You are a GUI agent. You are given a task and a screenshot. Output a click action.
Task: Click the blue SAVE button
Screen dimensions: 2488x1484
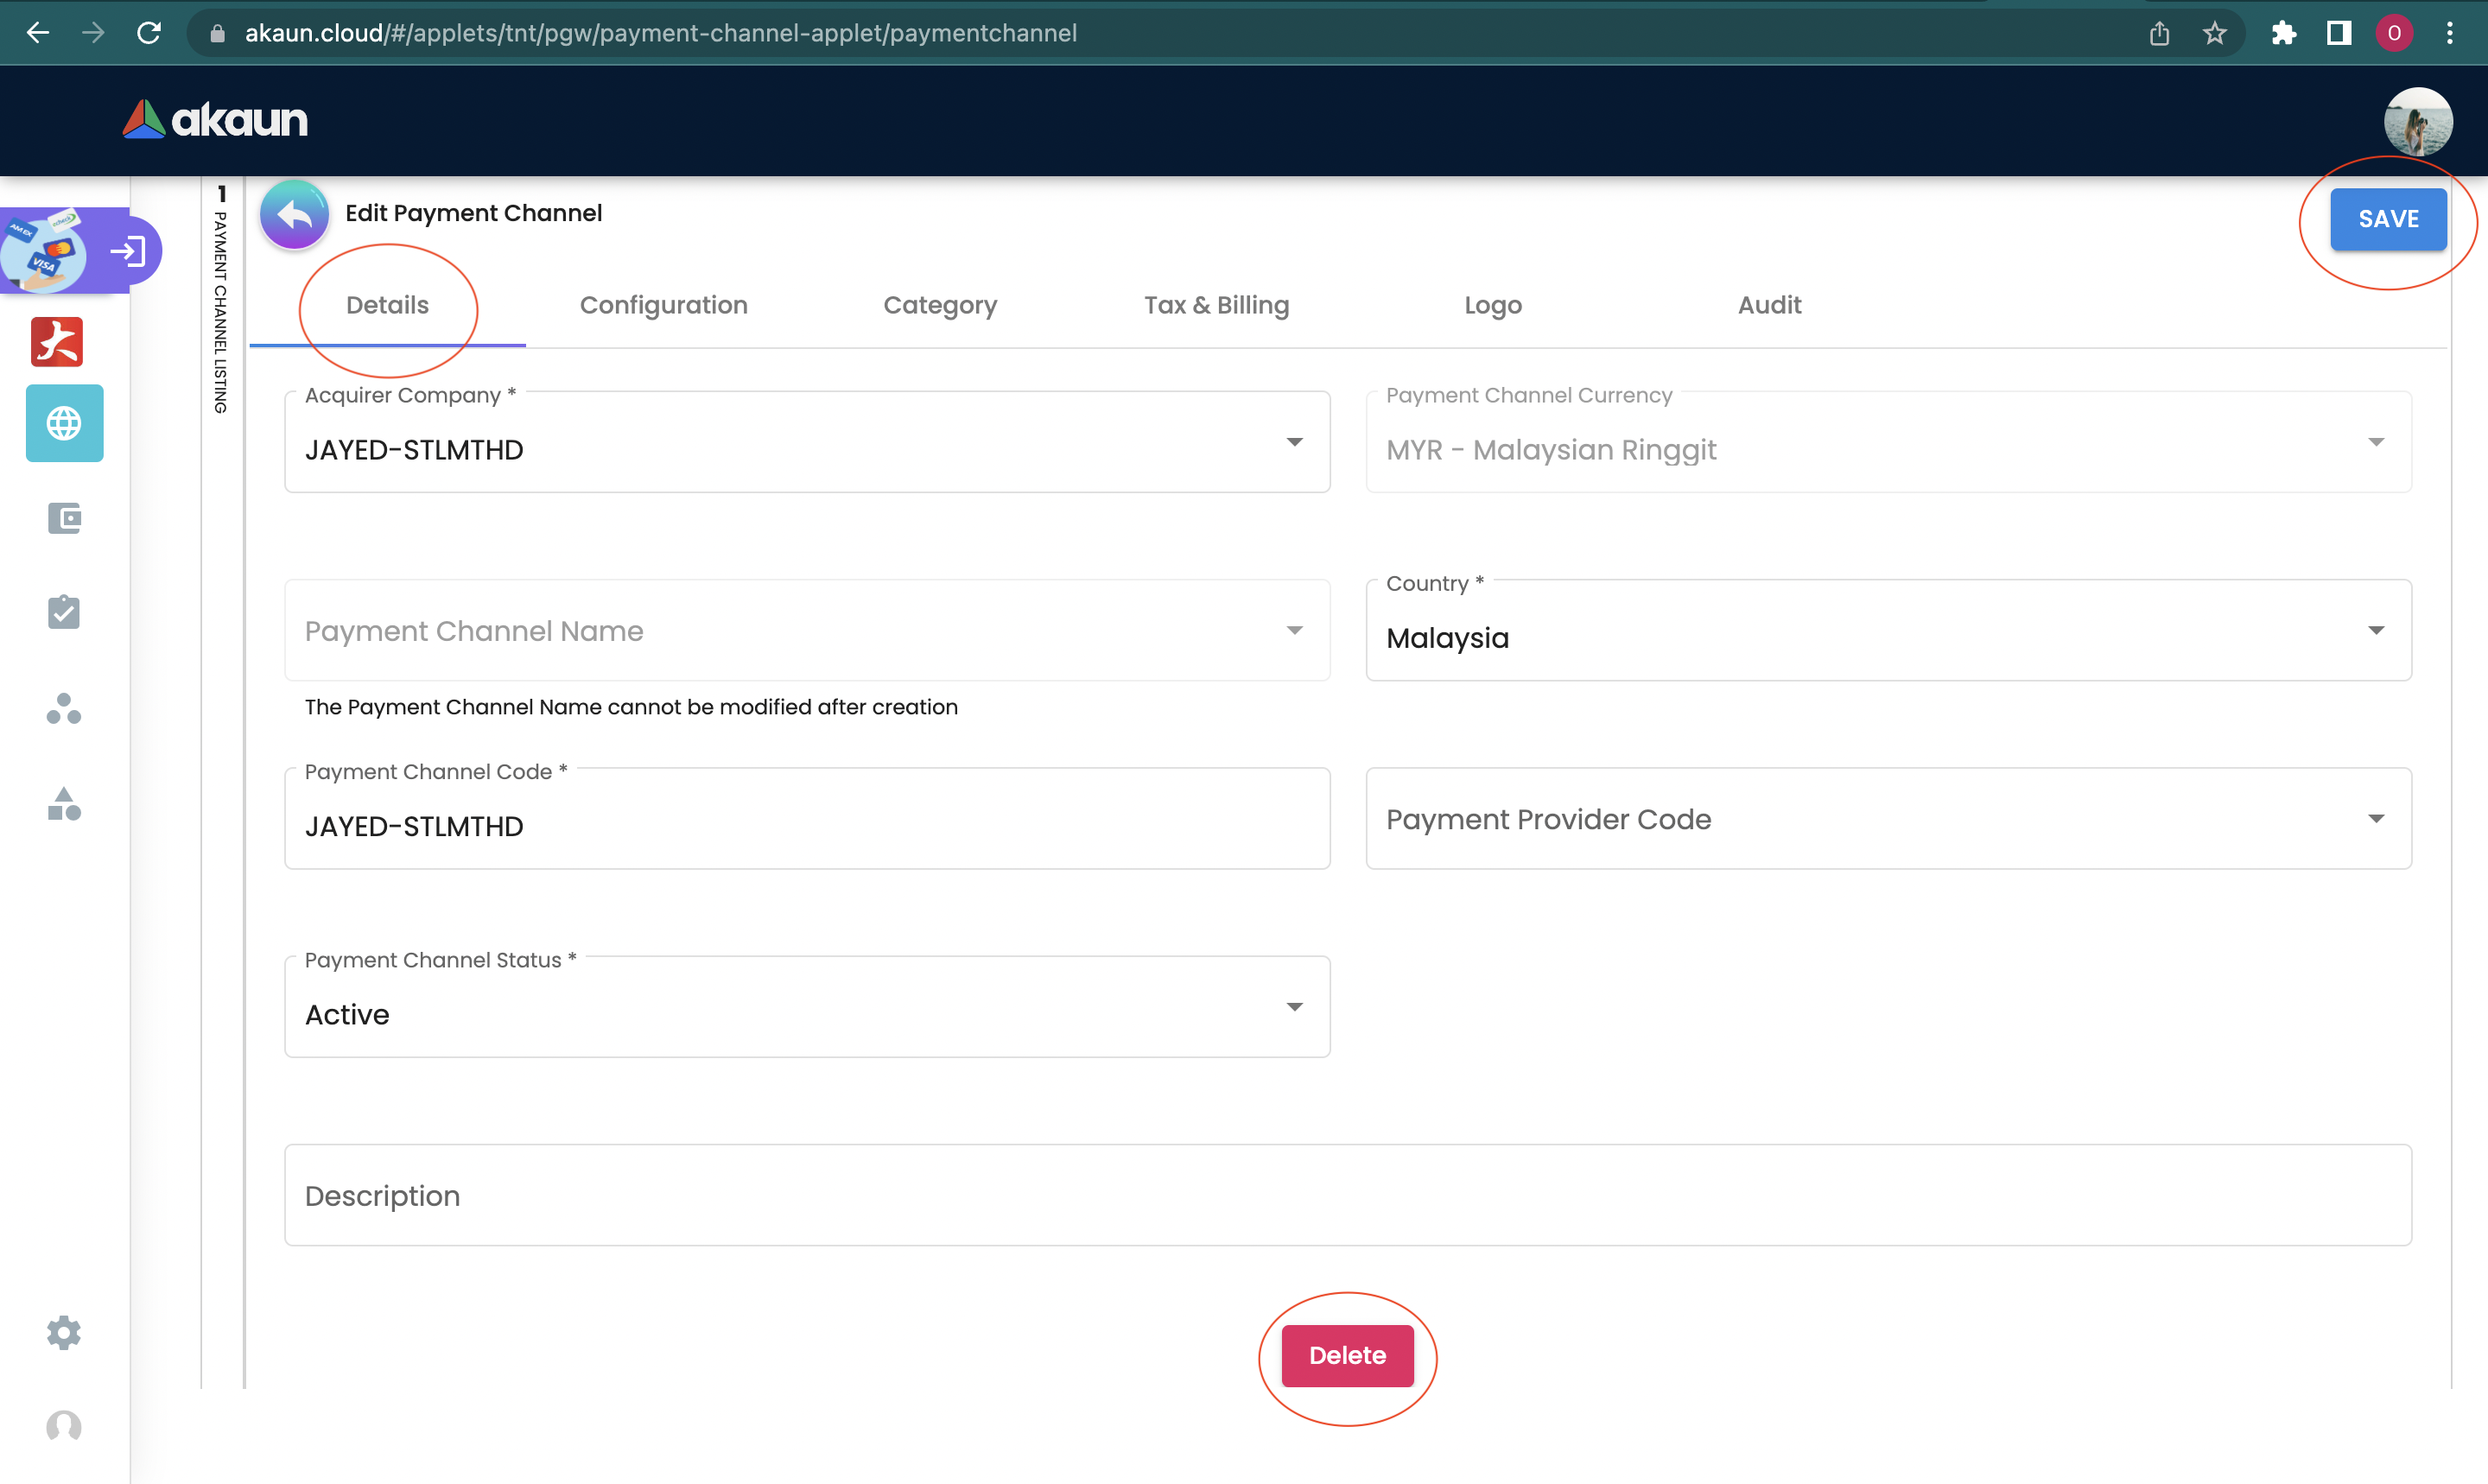click(x=2387, y=219)
